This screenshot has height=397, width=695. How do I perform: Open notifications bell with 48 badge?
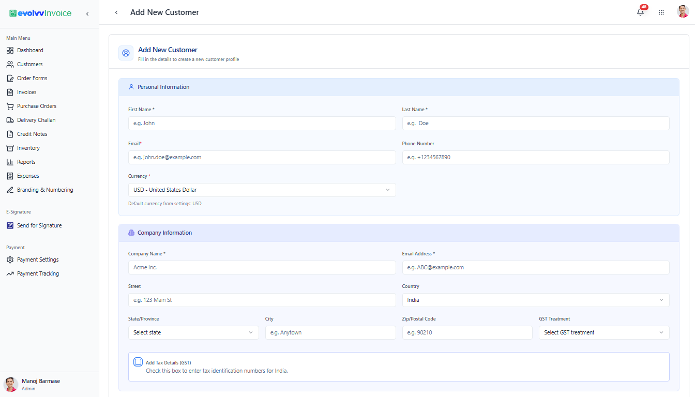coord(641,12)
